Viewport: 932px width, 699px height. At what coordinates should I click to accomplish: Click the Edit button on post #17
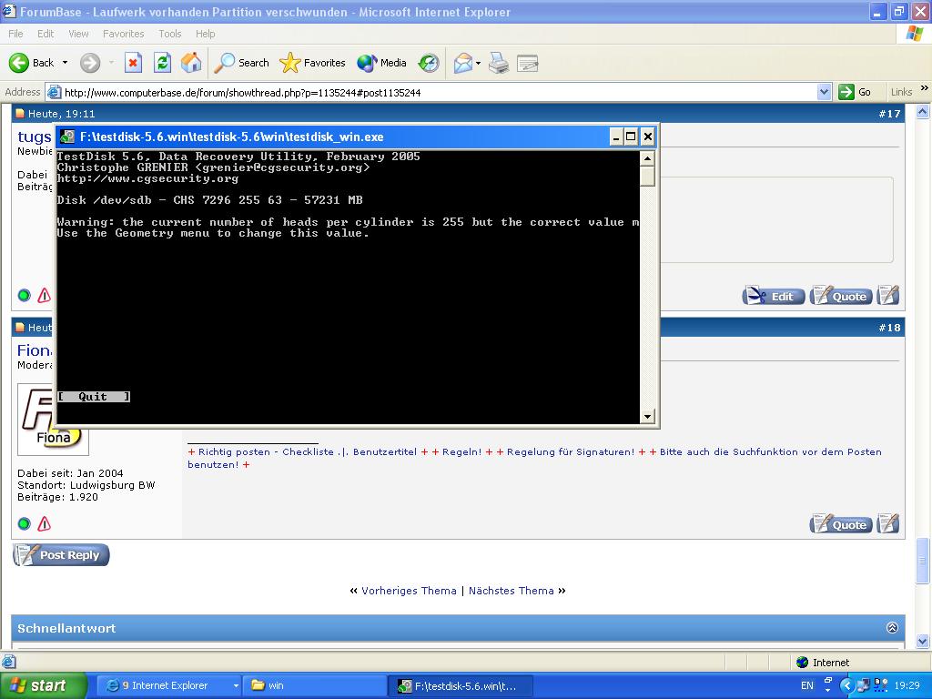pyautogui.click(x=773, y=296)
